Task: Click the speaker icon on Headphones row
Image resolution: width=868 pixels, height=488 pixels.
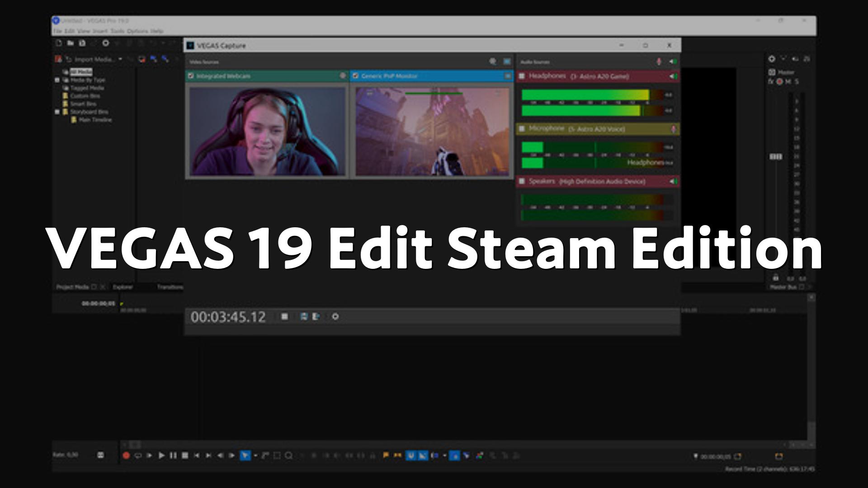Action: click(673, 76)
